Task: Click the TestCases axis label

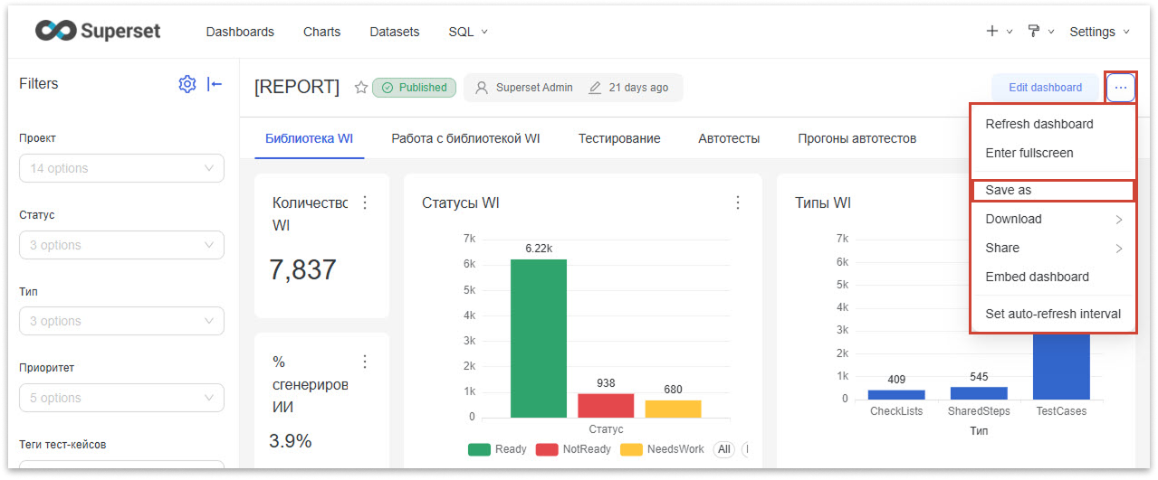Action: [1061, 410]
